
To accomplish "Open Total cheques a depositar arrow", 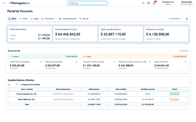I will pos(41,62).
